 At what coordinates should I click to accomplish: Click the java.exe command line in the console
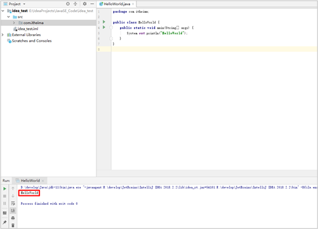[x=169, y=187]
